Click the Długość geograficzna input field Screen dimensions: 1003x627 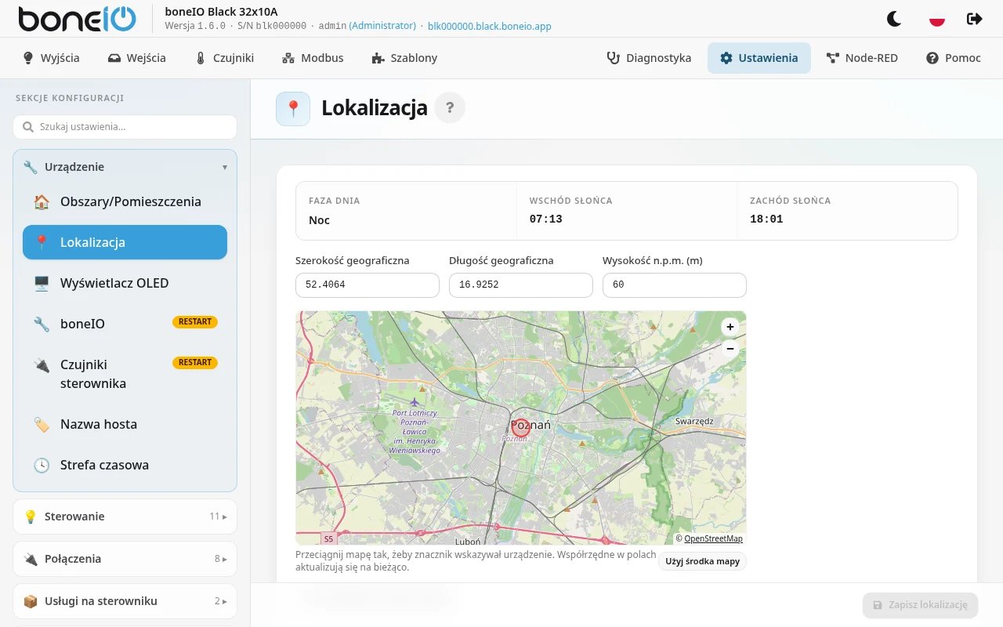(x=521, y=285)
